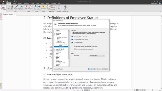This screenshot has height=91, width=162.
Task: Click info icon beside single column option
Action: point(72,40)
